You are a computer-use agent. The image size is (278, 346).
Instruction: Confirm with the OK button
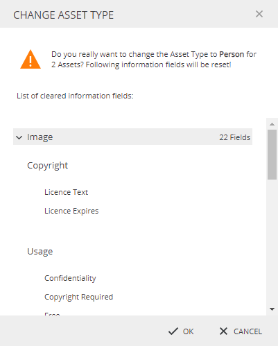tap(181, 331)
